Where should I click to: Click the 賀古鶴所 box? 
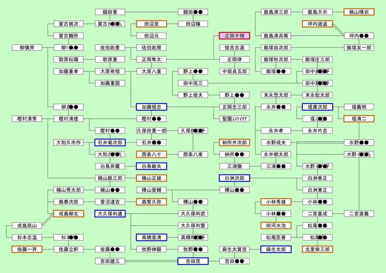click(69, 36)
